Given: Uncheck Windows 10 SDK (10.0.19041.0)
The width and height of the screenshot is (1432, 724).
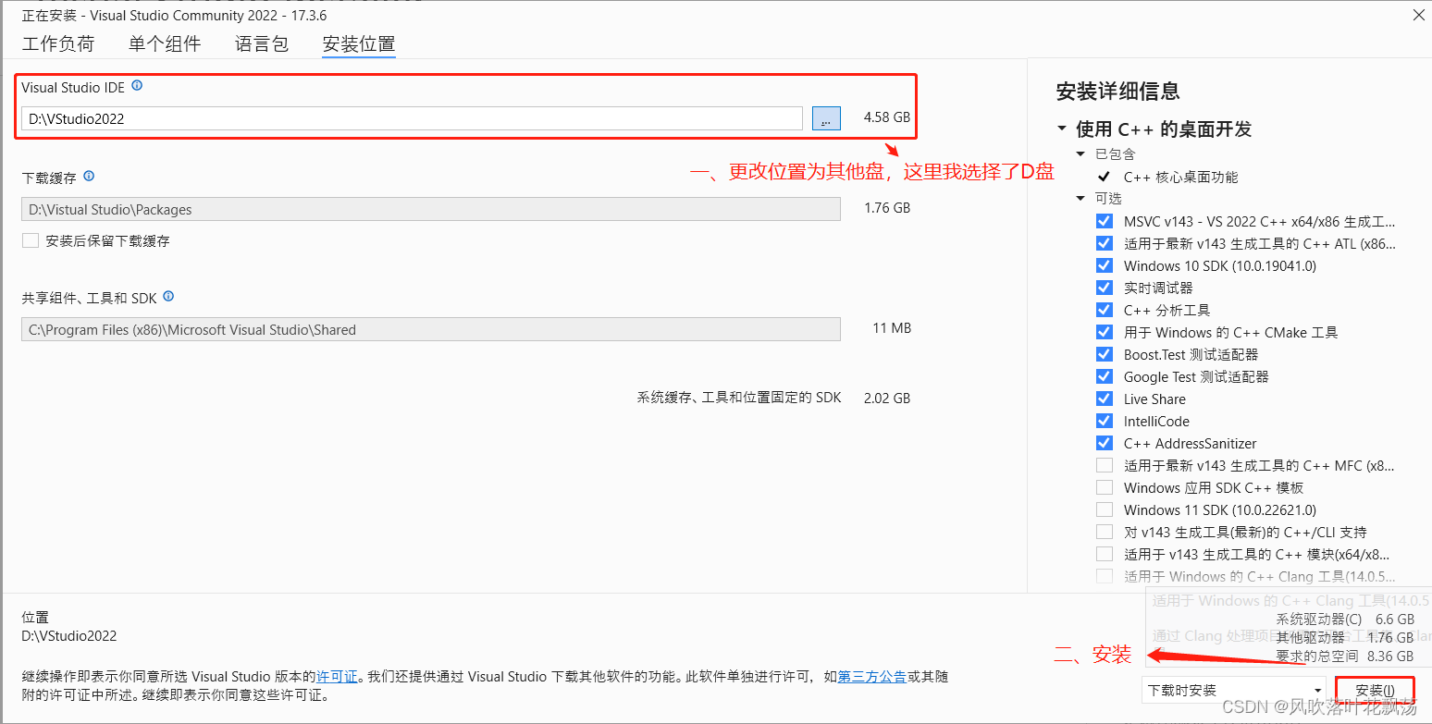Looking at the screenshot, I should [x=1104, y=265].
